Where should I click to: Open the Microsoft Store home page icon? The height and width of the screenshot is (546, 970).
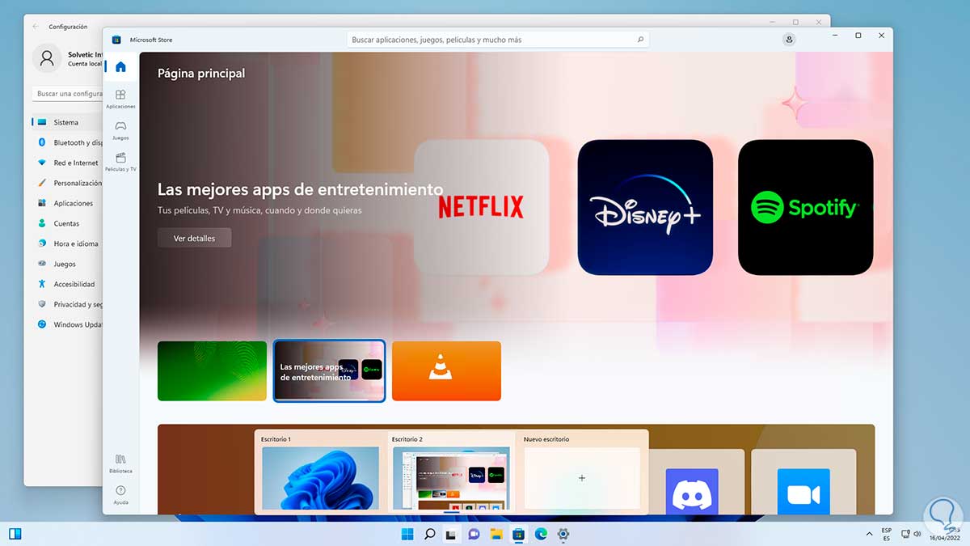[x=120, y=66]
